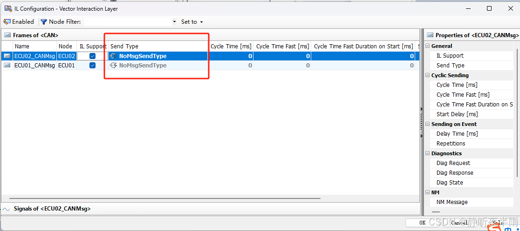The width and height of the screenshot is (520, 231).
Task: Click the envelope icon of ECU02_CANMsg row
Action: pos(7,56)
